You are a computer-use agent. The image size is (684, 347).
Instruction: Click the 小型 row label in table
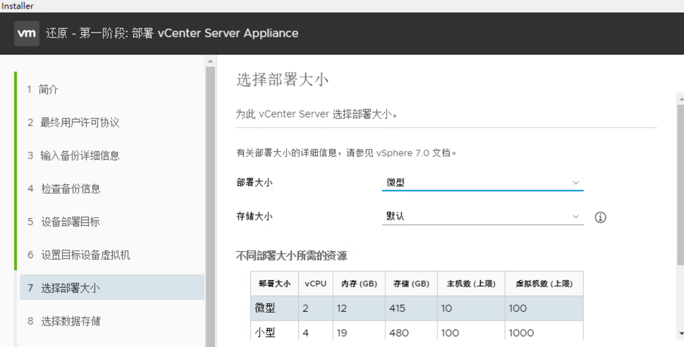coord(265,333)
